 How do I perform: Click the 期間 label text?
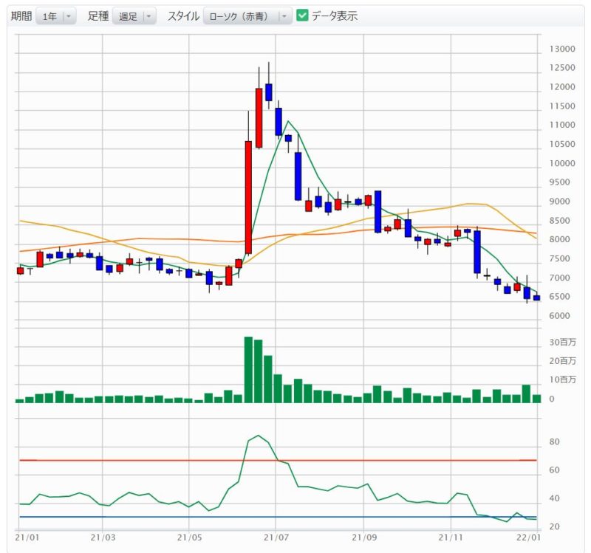21,16
